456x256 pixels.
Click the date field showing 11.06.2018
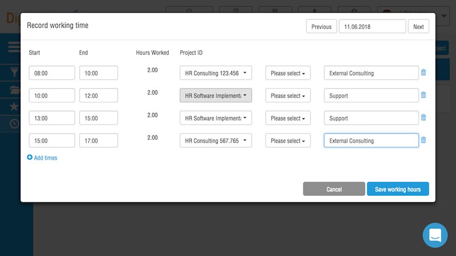[x=372, y=27]
